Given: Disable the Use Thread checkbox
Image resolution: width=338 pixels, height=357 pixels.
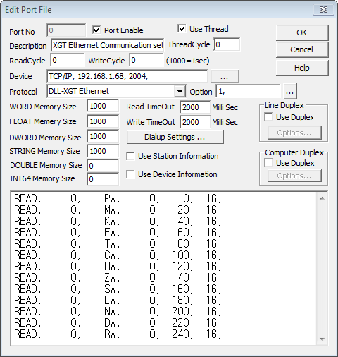Looking at the screenshot, I should coord(182,29).
